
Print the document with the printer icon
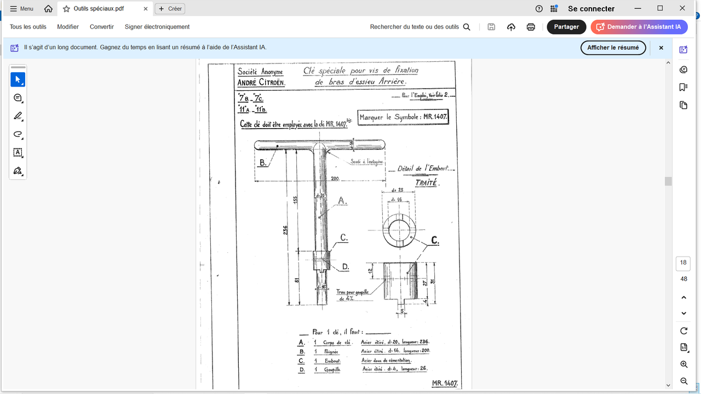coord(531,27)
